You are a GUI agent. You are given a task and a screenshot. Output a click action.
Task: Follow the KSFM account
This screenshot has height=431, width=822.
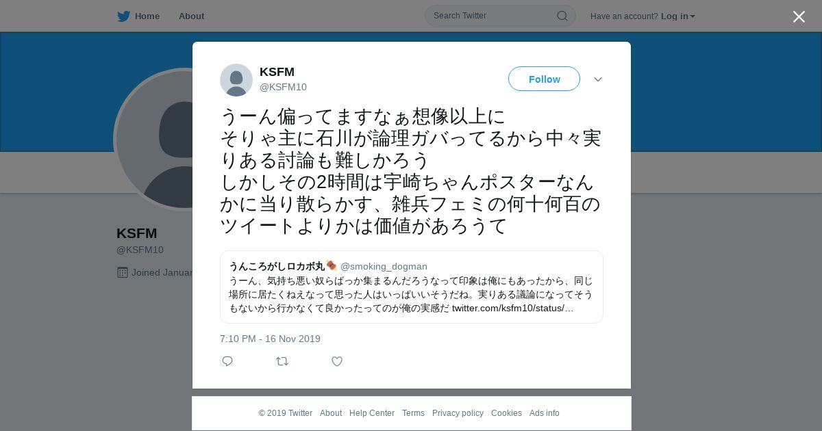click(x=544, y=79)
